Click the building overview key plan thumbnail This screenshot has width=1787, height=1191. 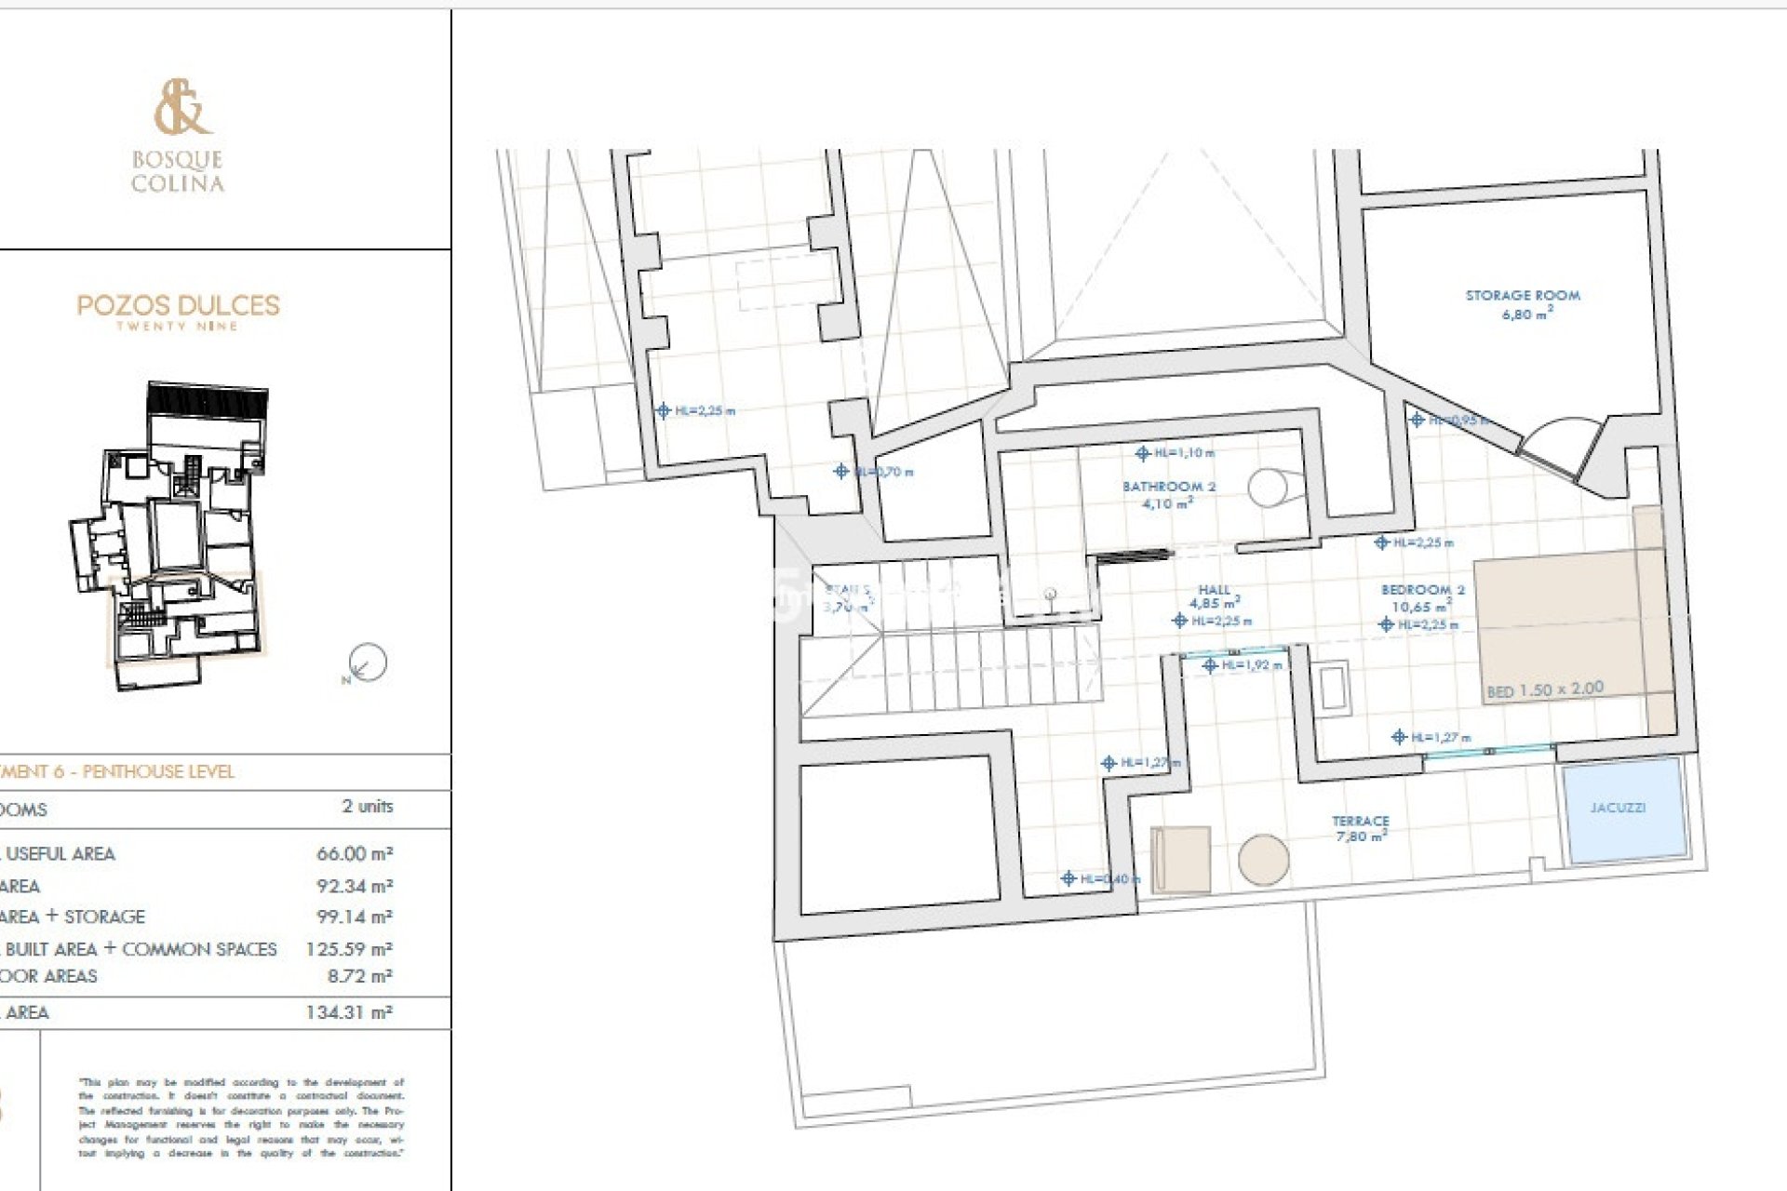[x=177, y=535]
